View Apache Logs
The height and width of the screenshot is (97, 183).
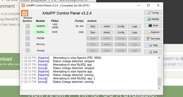135,26
